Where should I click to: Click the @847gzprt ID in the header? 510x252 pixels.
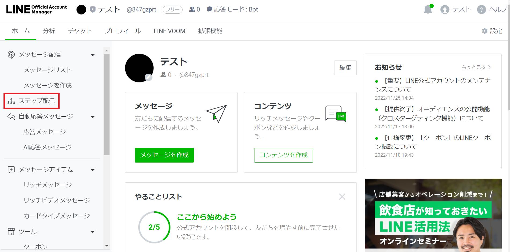click(x=141, y=10)
